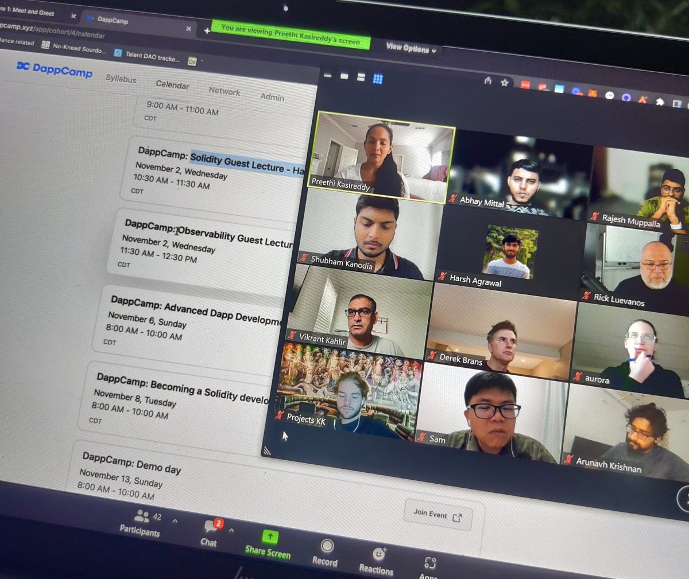Expand the caret next to Chat
This screenshot has height=579, width=689.
click(231, 531)
